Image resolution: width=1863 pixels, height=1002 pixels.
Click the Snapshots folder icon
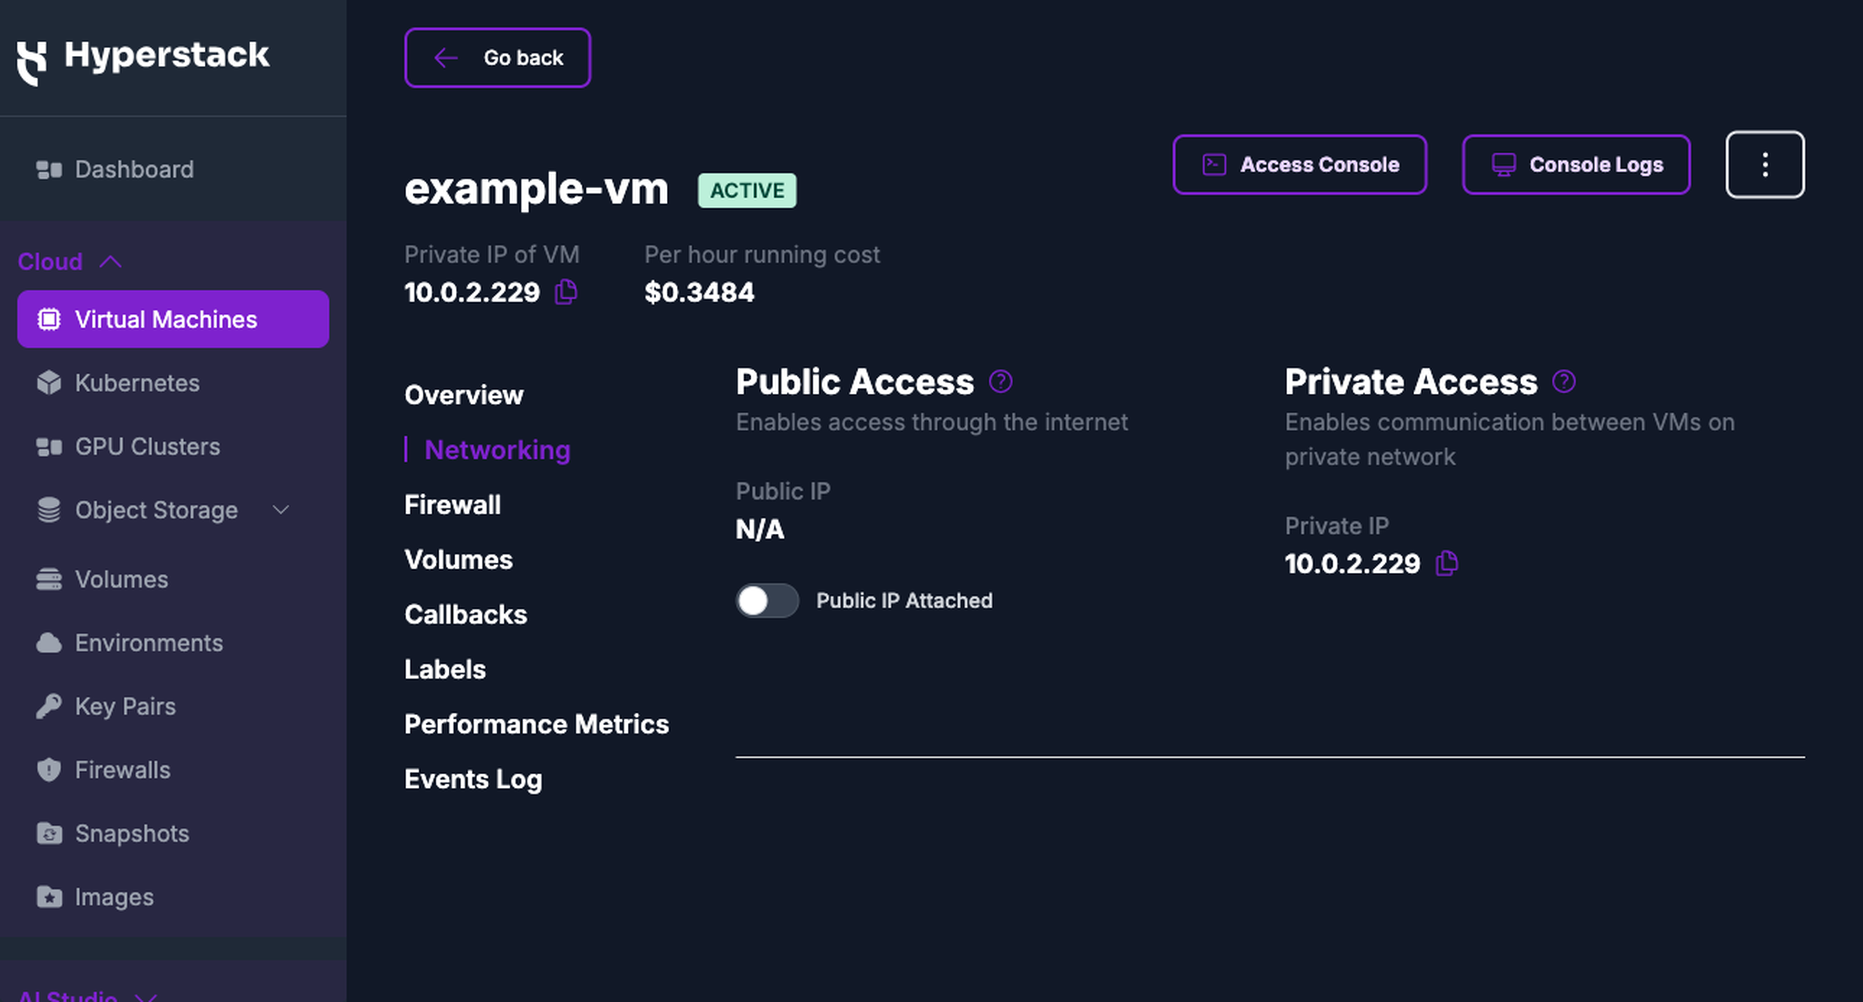click(x=49, y=834)
